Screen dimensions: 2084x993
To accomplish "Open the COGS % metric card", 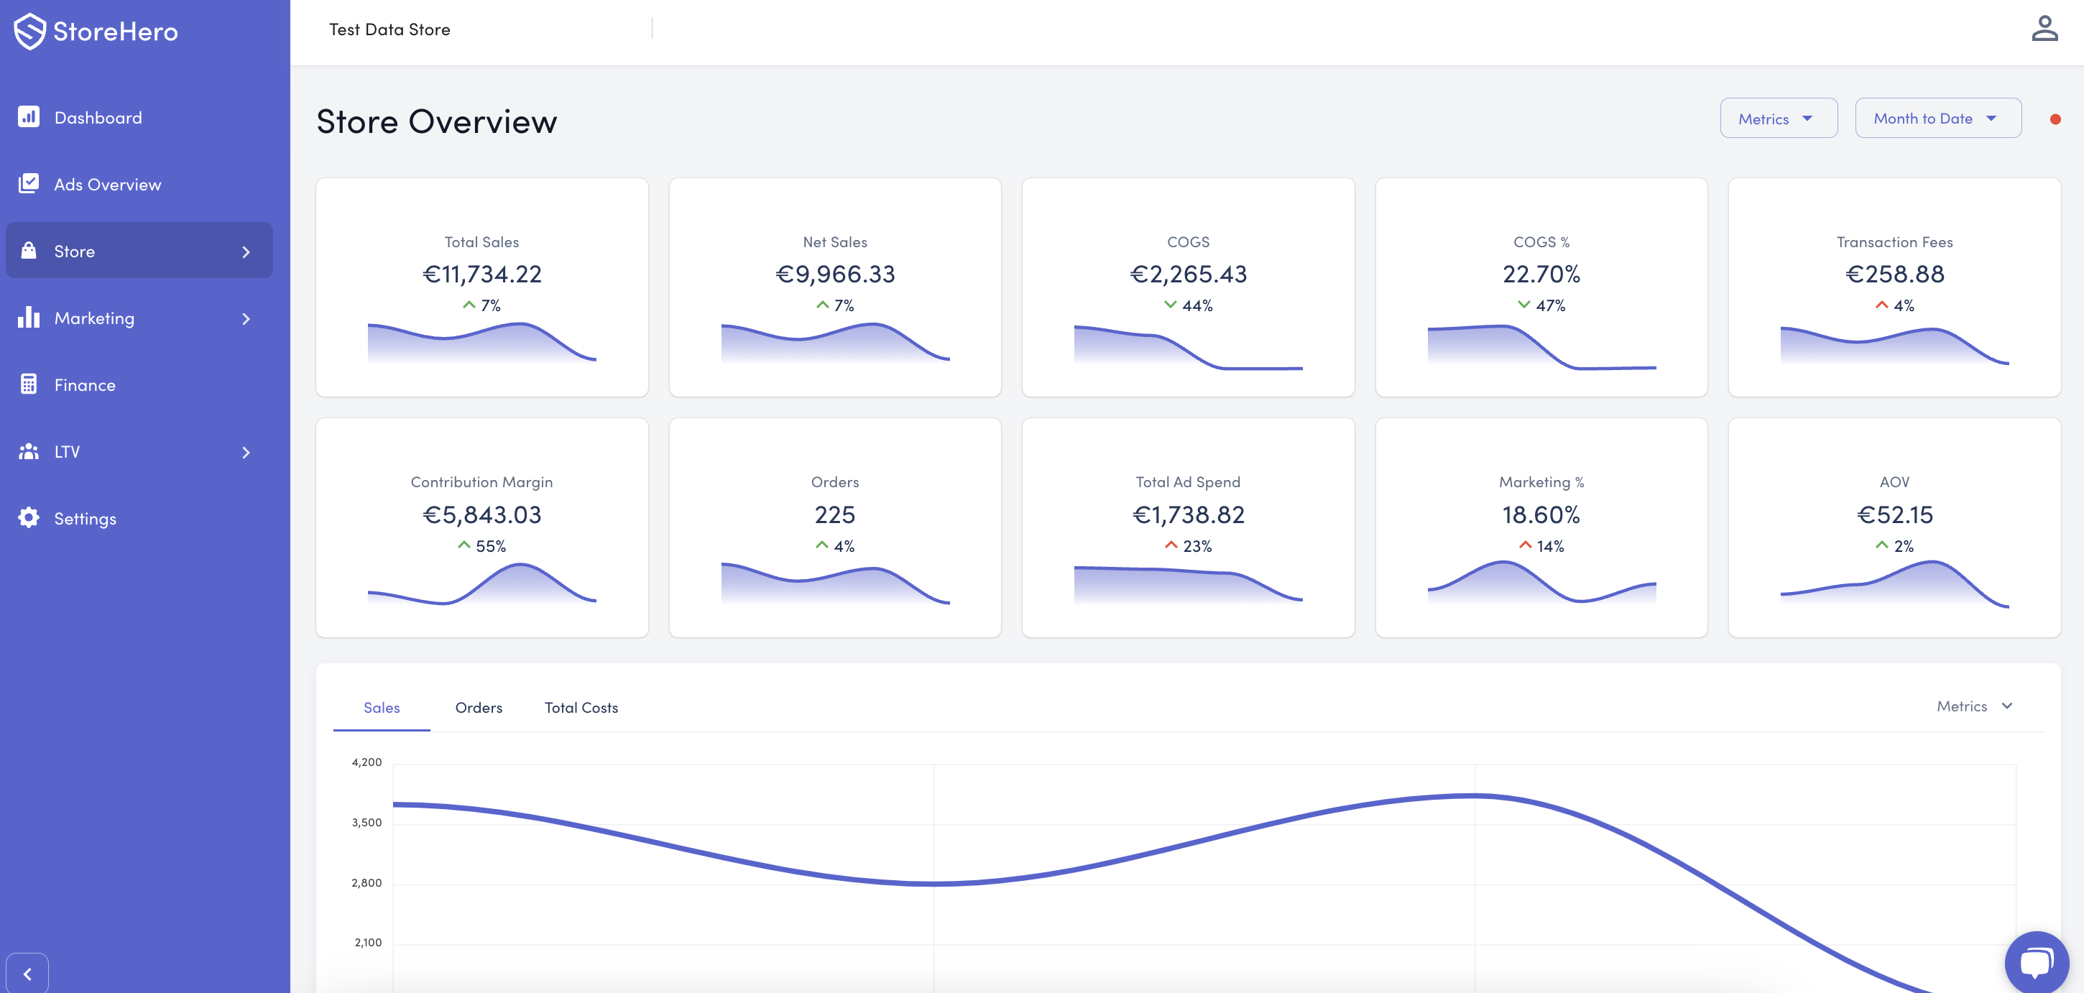I will coord(1541,287).
